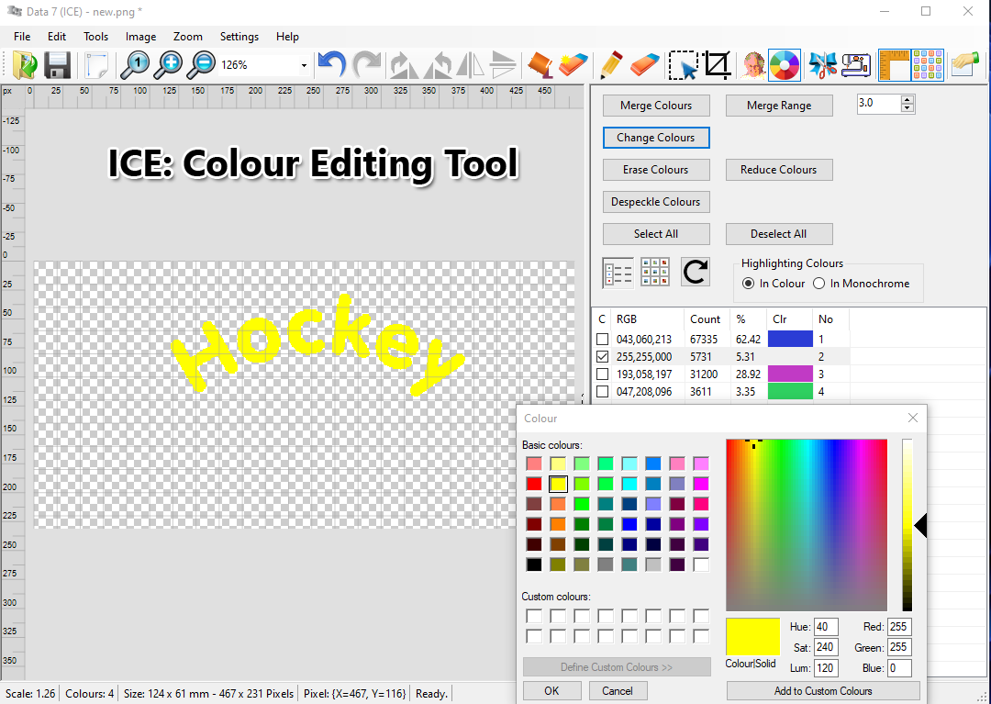Decrease the merge range value with down arrow
Screen dimensions: 991x704
click(907, 109)
